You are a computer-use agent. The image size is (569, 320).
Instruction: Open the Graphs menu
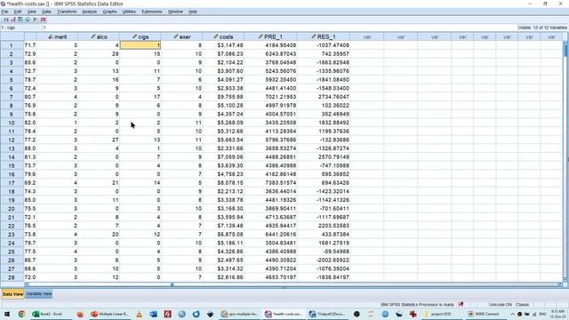pos(109,12)
